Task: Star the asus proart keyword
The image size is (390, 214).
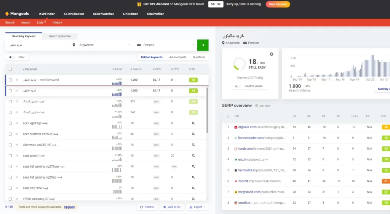Action: point(17,156)
